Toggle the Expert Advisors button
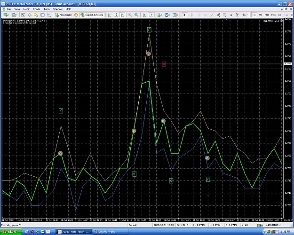The height and width of the screenshot is (235, 294). pos(92,15)
